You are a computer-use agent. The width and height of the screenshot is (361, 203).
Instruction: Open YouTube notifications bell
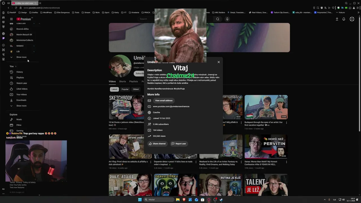coord(344,19)
